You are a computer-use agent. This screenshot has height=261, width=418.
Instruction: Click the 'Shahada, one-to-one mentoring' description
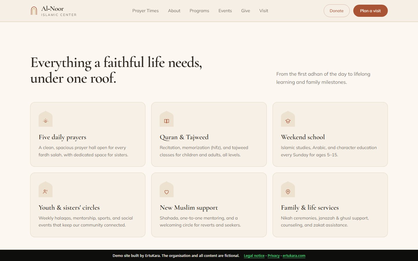coord(200,222)
